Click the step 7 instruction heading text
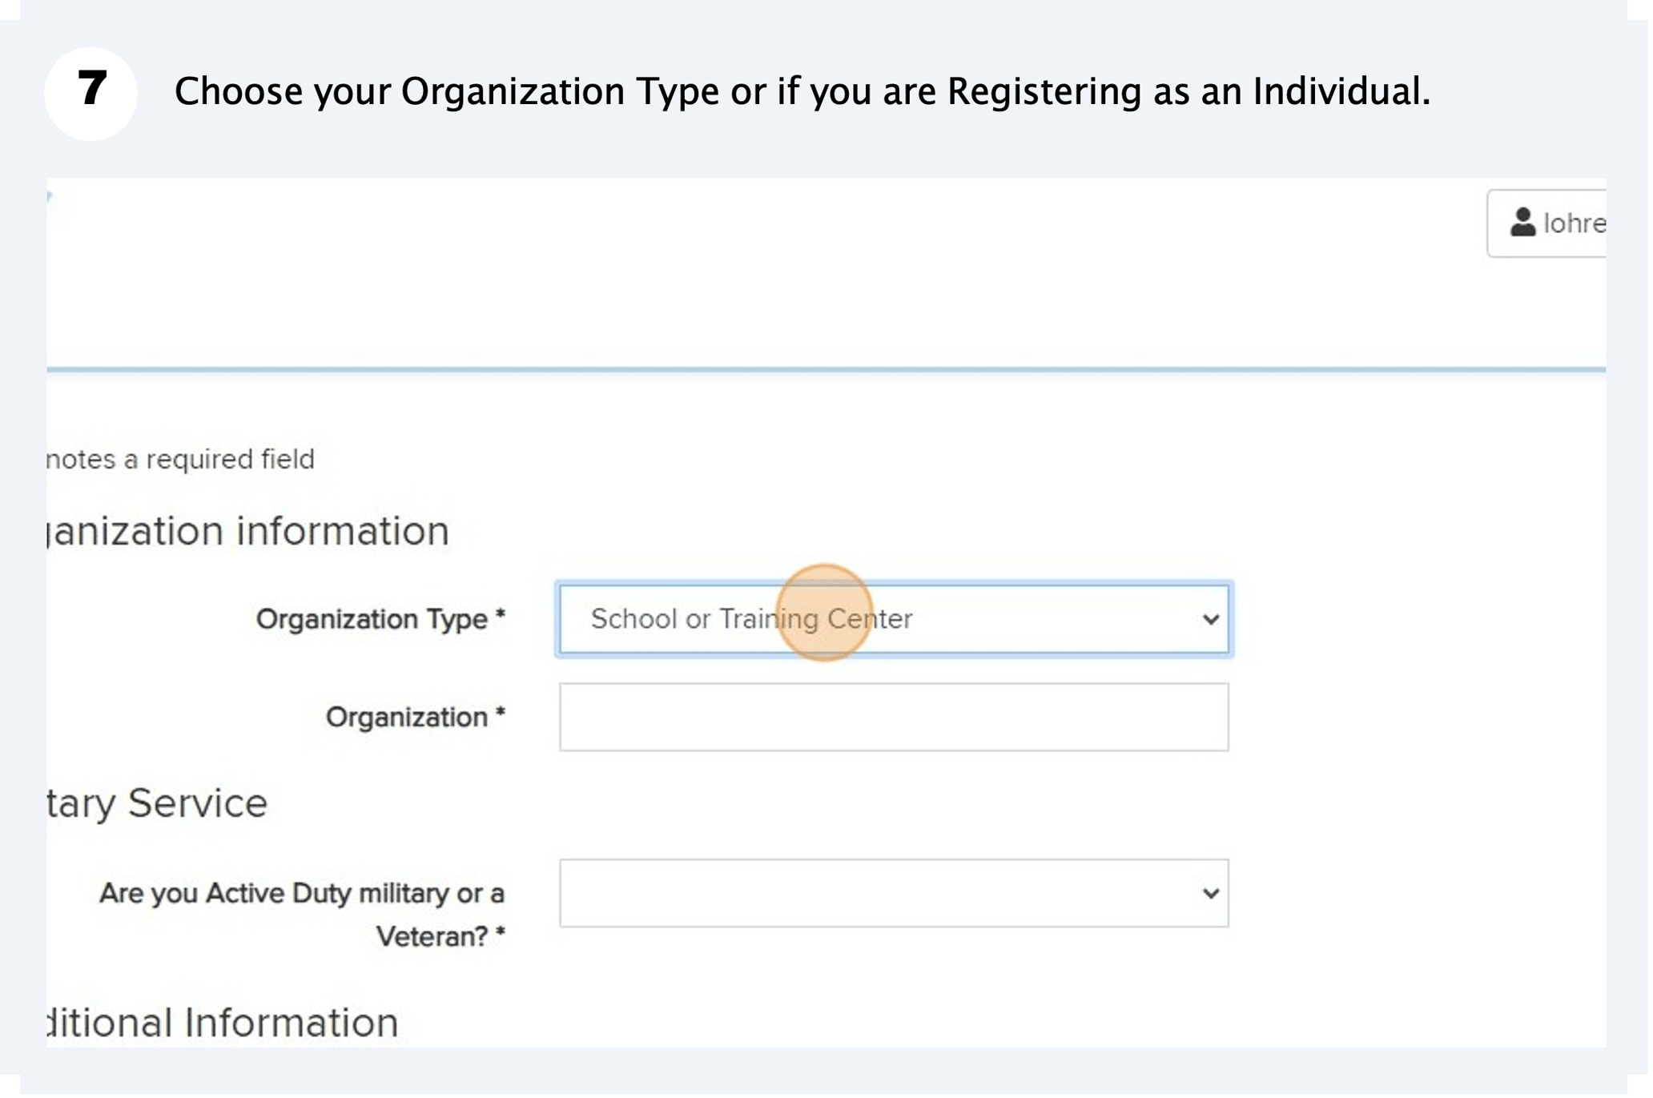This screenshot has height=1098, width=1653. (x=802, y=90)
